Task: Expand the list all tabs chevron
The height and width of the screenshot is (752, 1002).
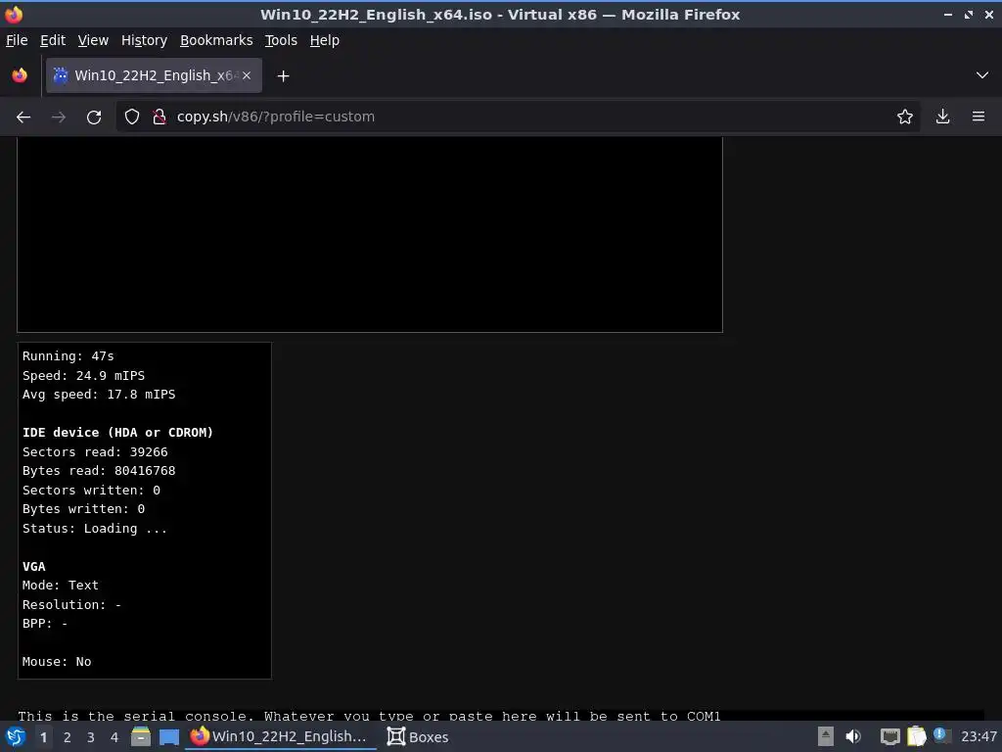Action: pyautogui.click(x=982, y=75)
